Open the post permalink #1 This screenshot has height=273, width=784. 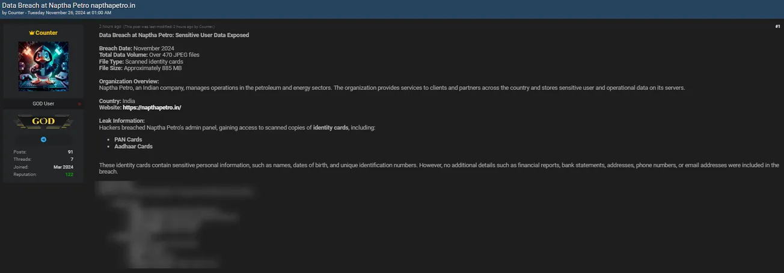(x=777, y=26)
